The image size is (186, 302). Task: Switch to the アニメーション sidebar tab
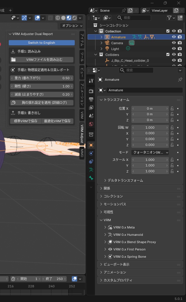[82, 94]
